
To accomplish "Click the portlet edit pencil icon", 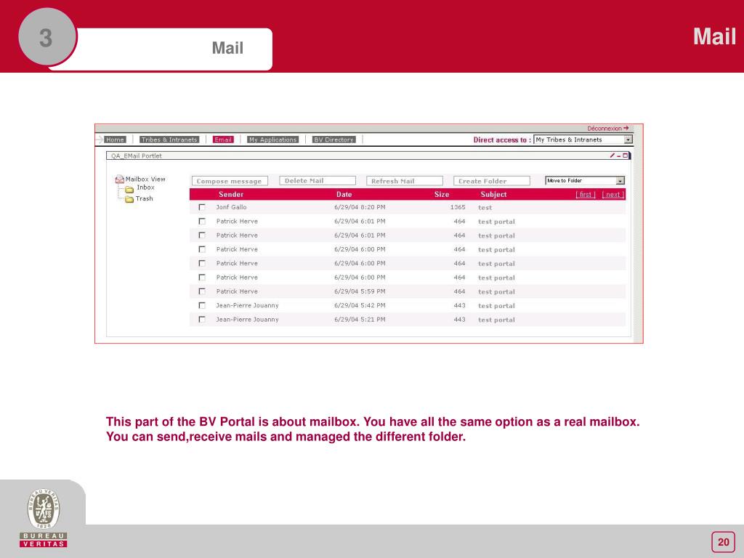I will (612, 155).
